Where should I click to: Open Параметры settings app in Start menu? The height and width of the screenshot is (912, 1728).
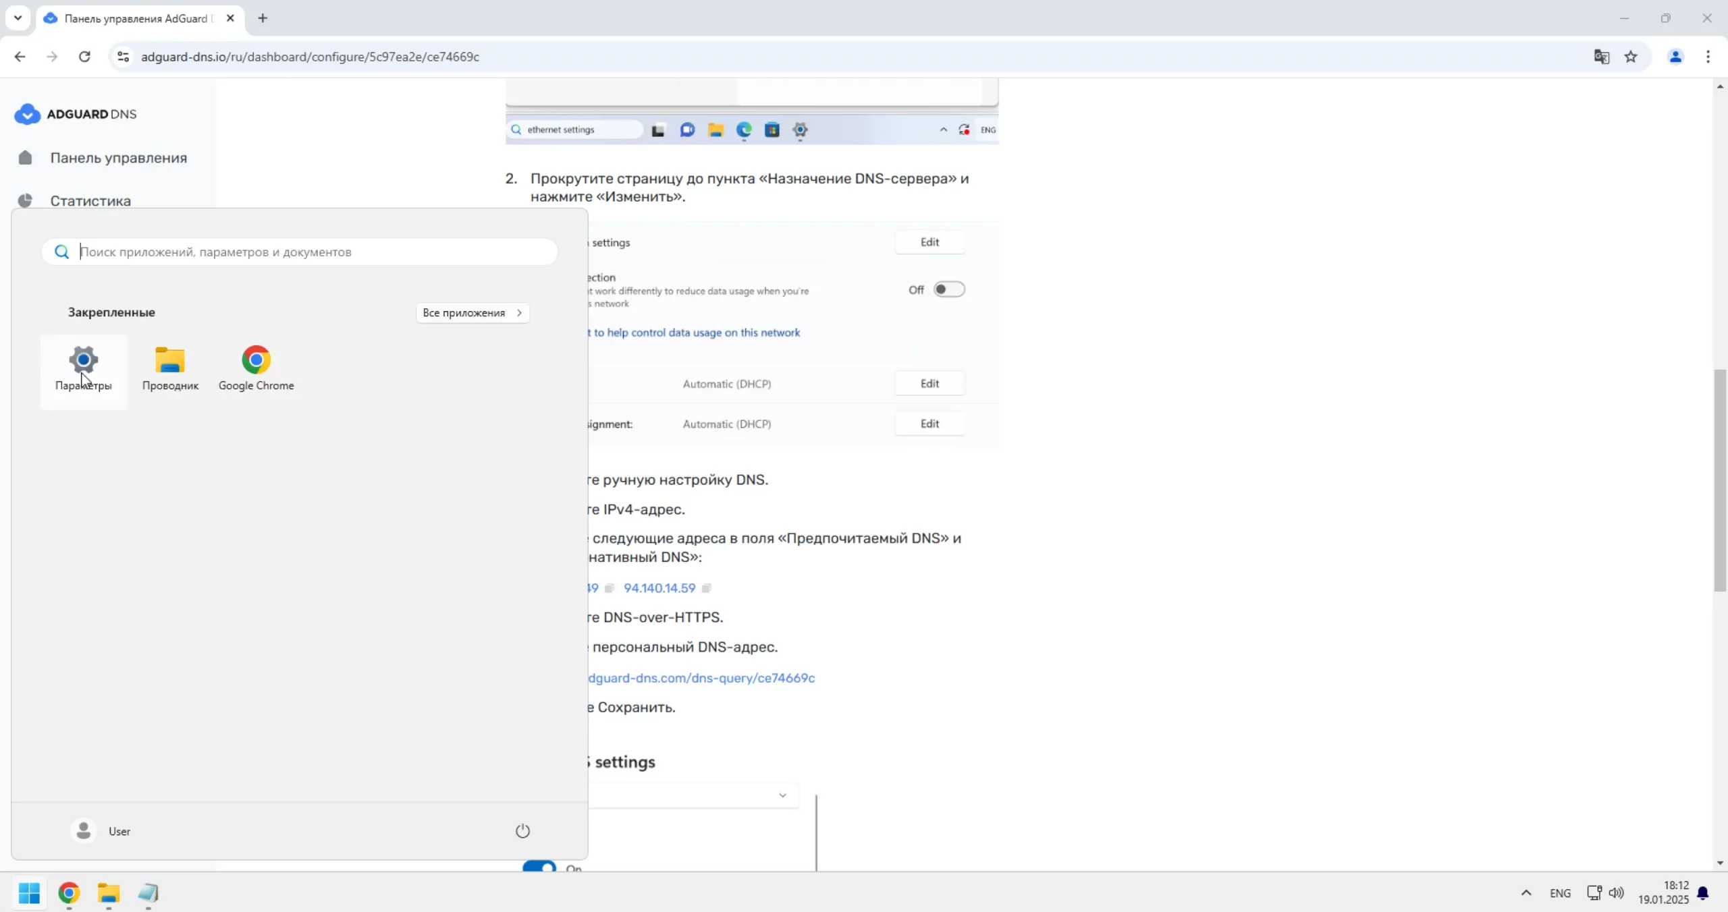(x=83, y=368)
